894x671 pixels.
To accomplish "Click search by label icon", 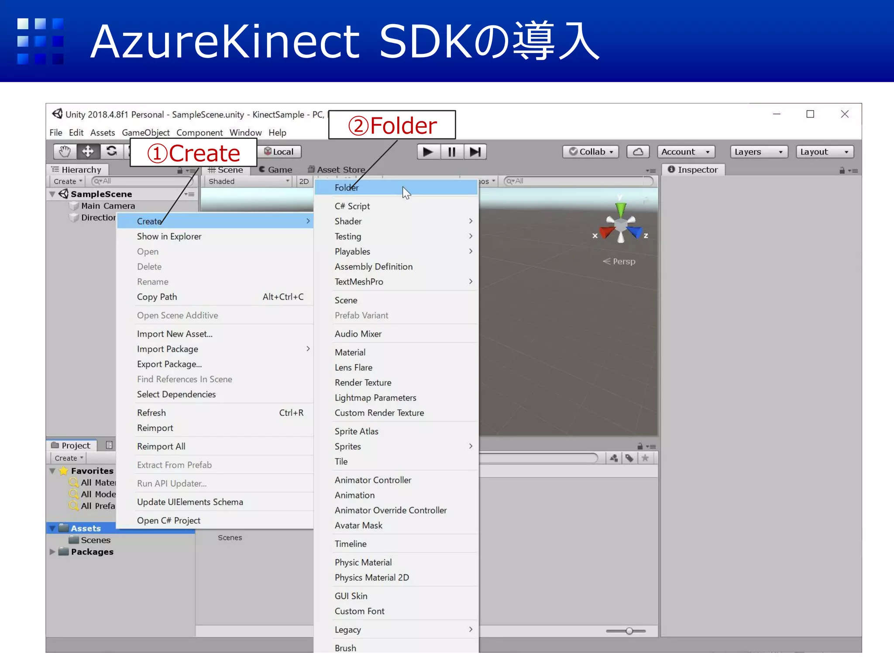I will point(629,458).
